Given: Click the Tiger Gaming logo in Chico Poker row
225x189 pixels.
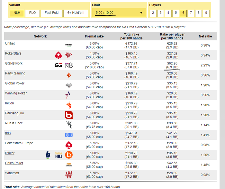Looking at the screenshot, I should tap(69, 165).
